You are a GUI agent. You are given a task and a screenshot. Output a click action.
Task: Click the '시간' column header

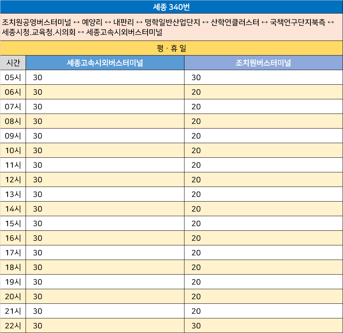tap(13, 63)
